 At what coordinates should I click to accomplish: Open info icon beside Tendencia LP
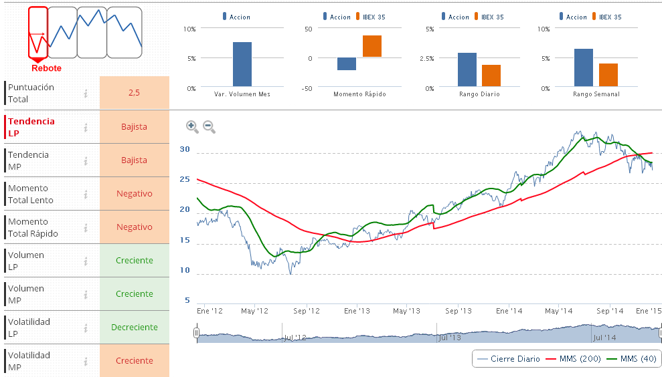86,127
